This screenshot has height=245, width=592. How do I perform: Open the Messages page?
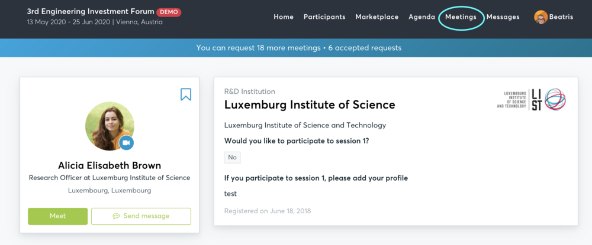[x=503, y=17]
